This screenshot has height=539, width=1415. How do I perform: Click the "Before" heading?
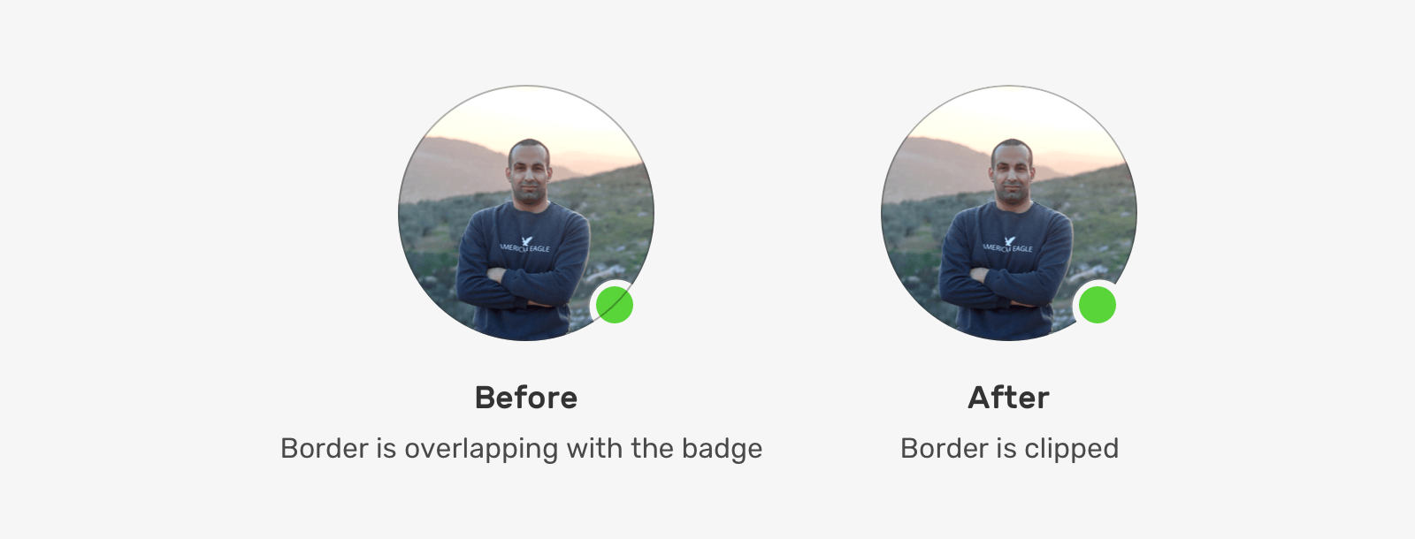[526, 398]
